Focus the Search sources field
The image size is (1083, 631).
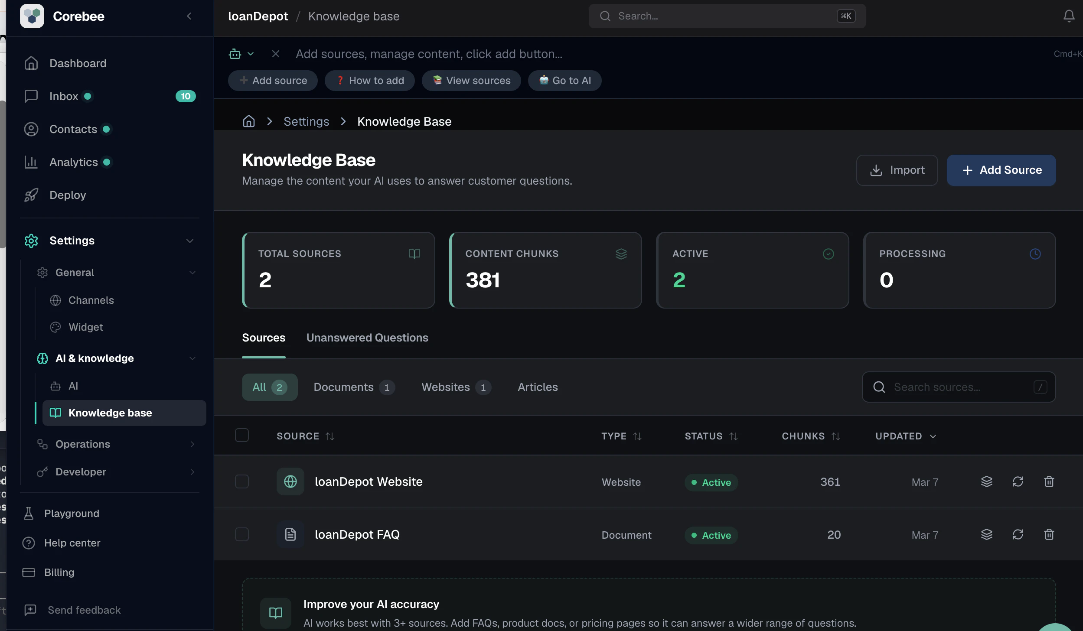click(958, 387)
